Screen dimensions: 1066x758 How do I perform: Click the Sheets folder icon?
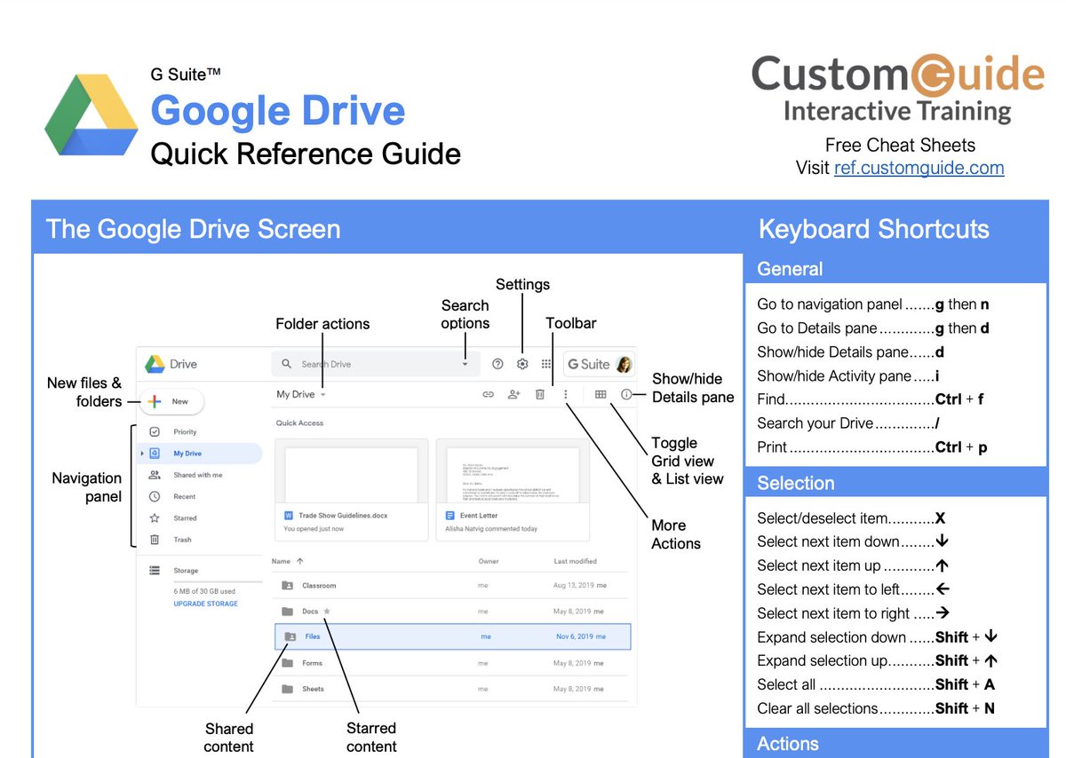[x=287, y=689]
